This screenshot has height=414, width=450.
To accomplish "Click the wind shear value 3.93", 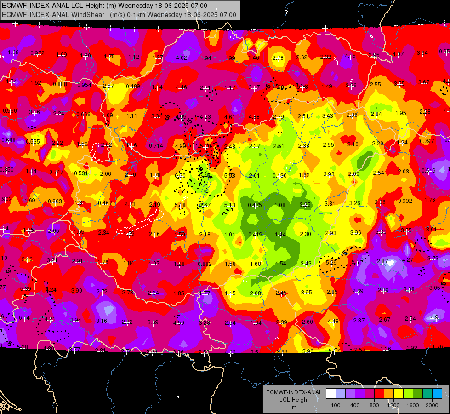I will click(x=329, y=174).
